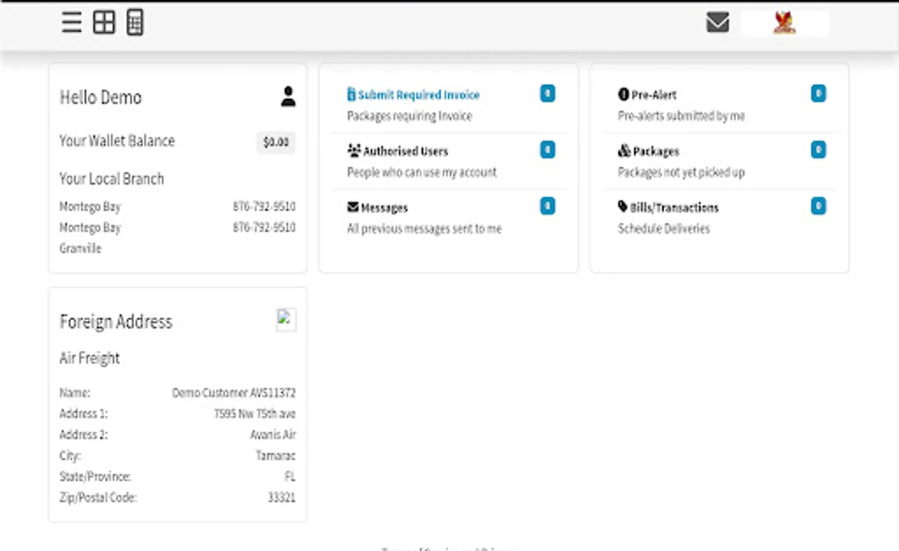
Task: Click the Demo Customer AVS11372 name value
Action: 234,392
